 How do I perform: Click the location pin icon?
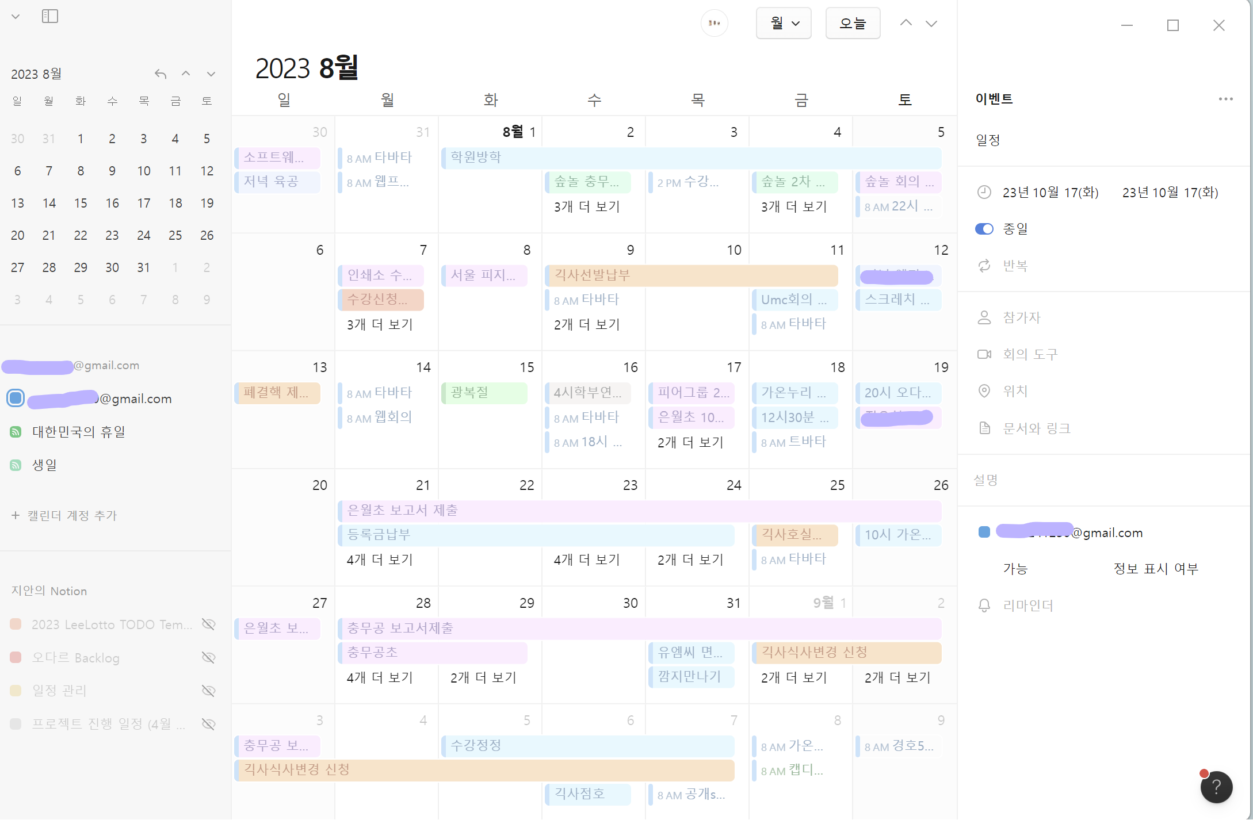coord(984,391)
